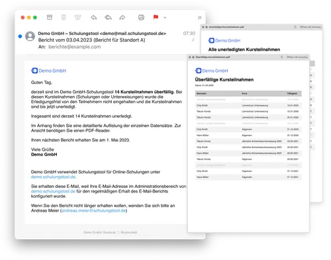Click the sender avatar icon
331x260 pixels.
[x=30, y=36]
